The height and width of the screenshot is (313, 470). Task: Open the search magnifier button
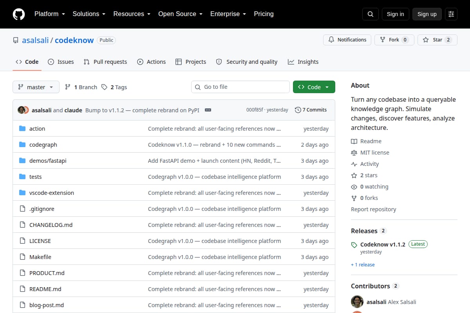(x=371, y=14)
